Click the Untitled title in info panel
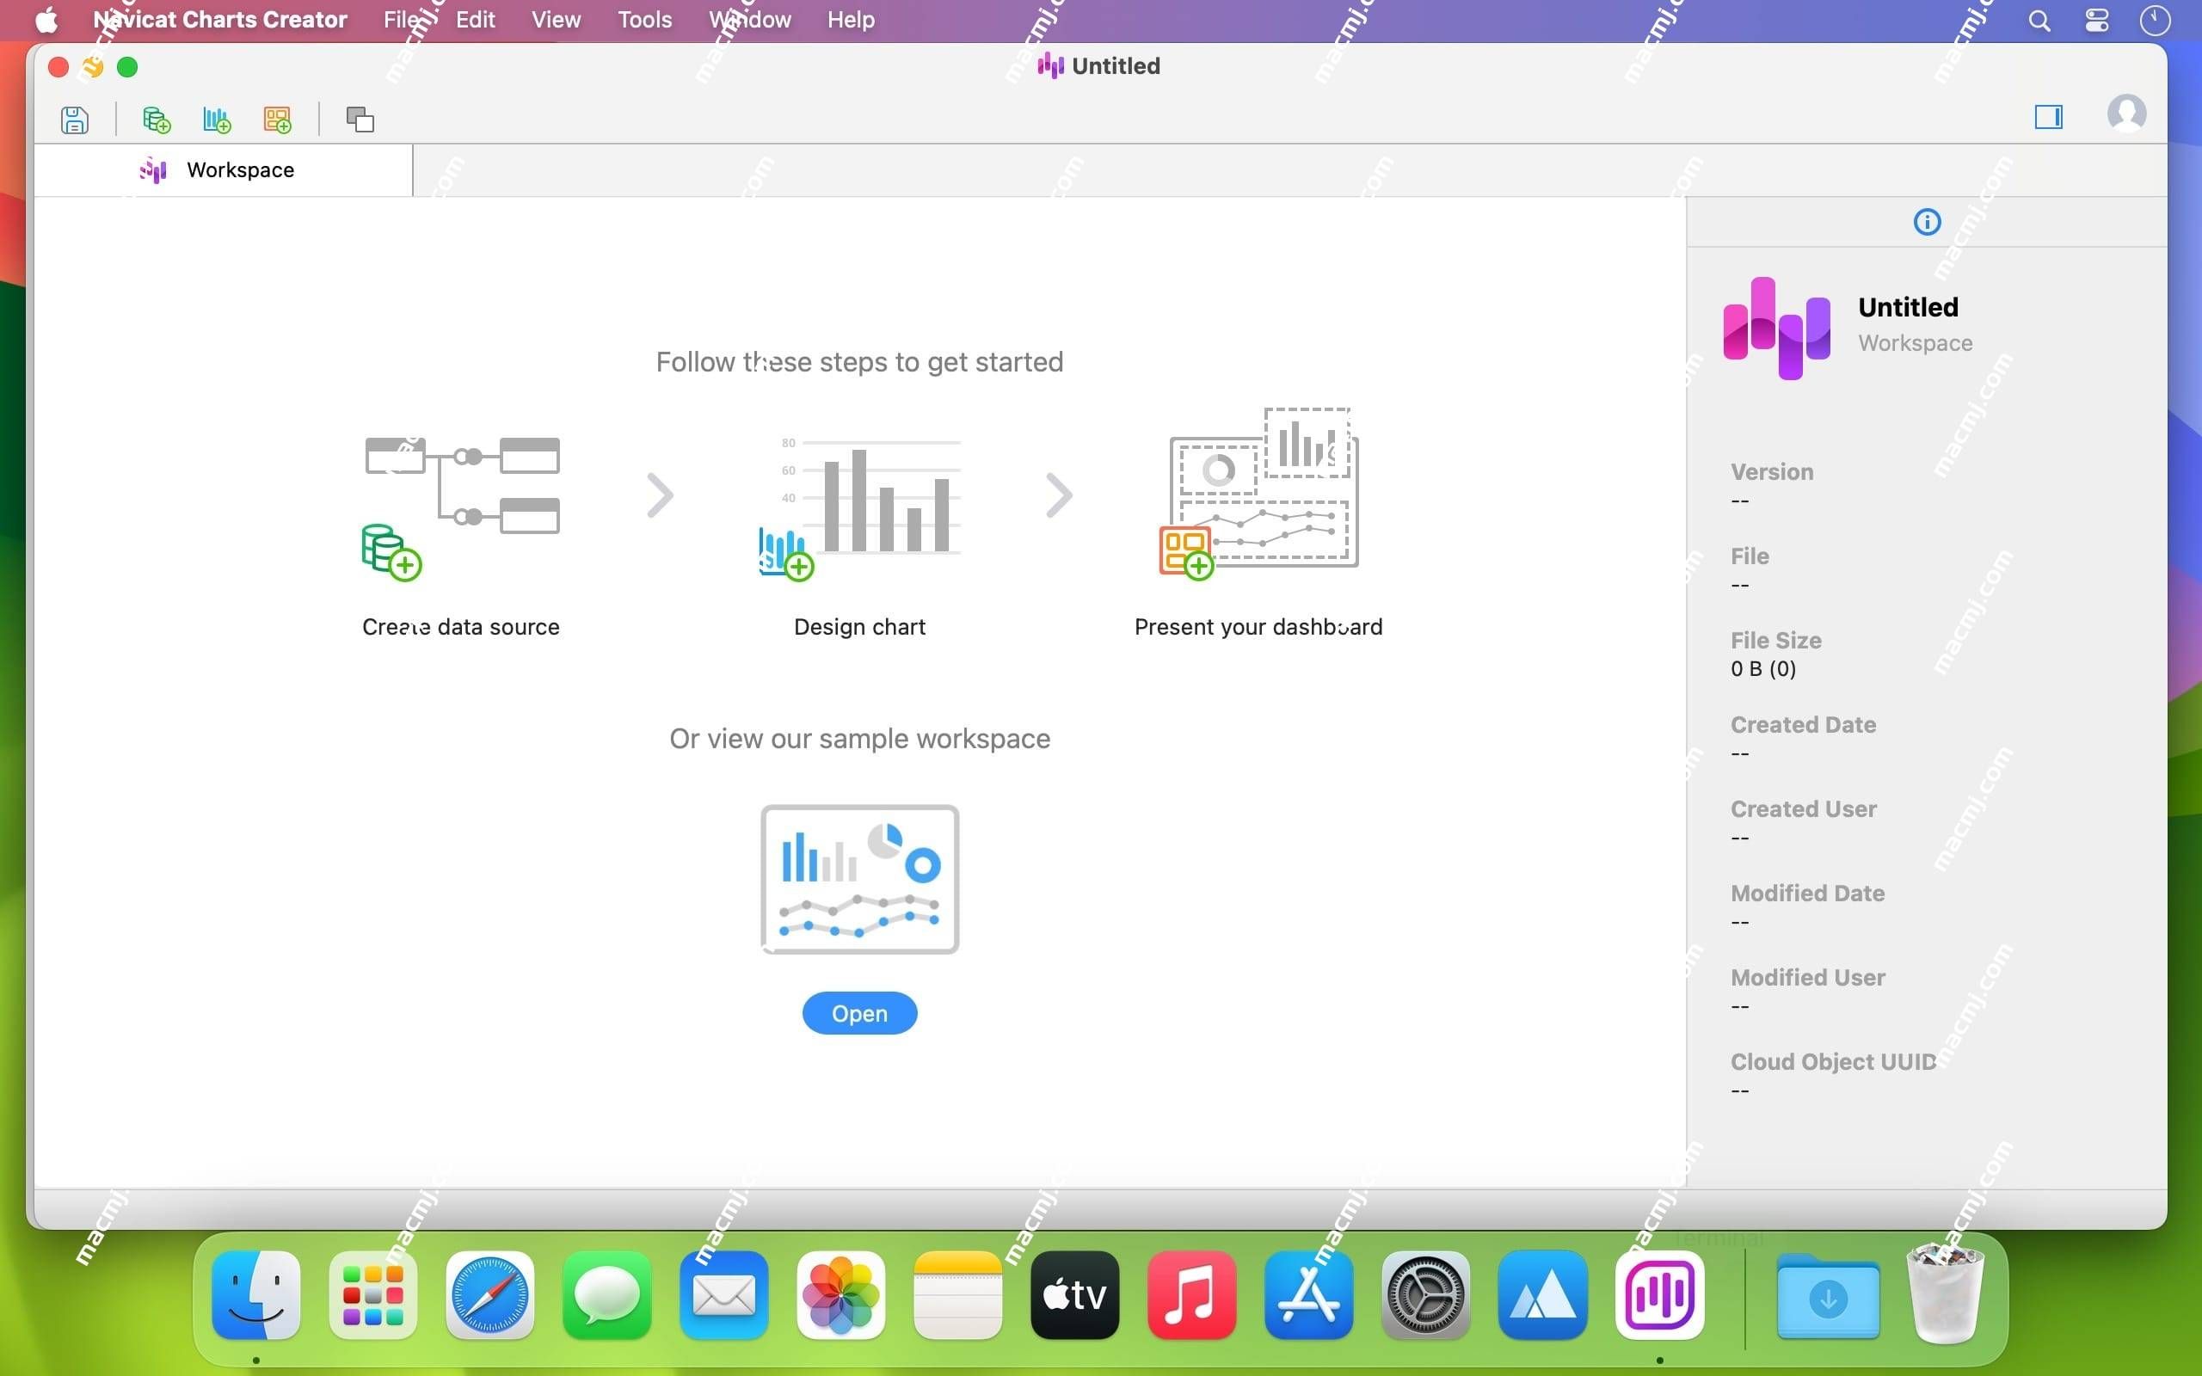 tap(1908, 307)
